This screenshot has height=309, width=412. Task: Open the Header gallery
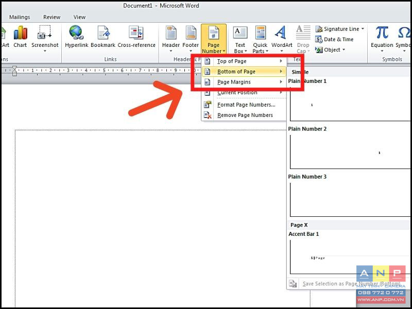click(171, 39)
